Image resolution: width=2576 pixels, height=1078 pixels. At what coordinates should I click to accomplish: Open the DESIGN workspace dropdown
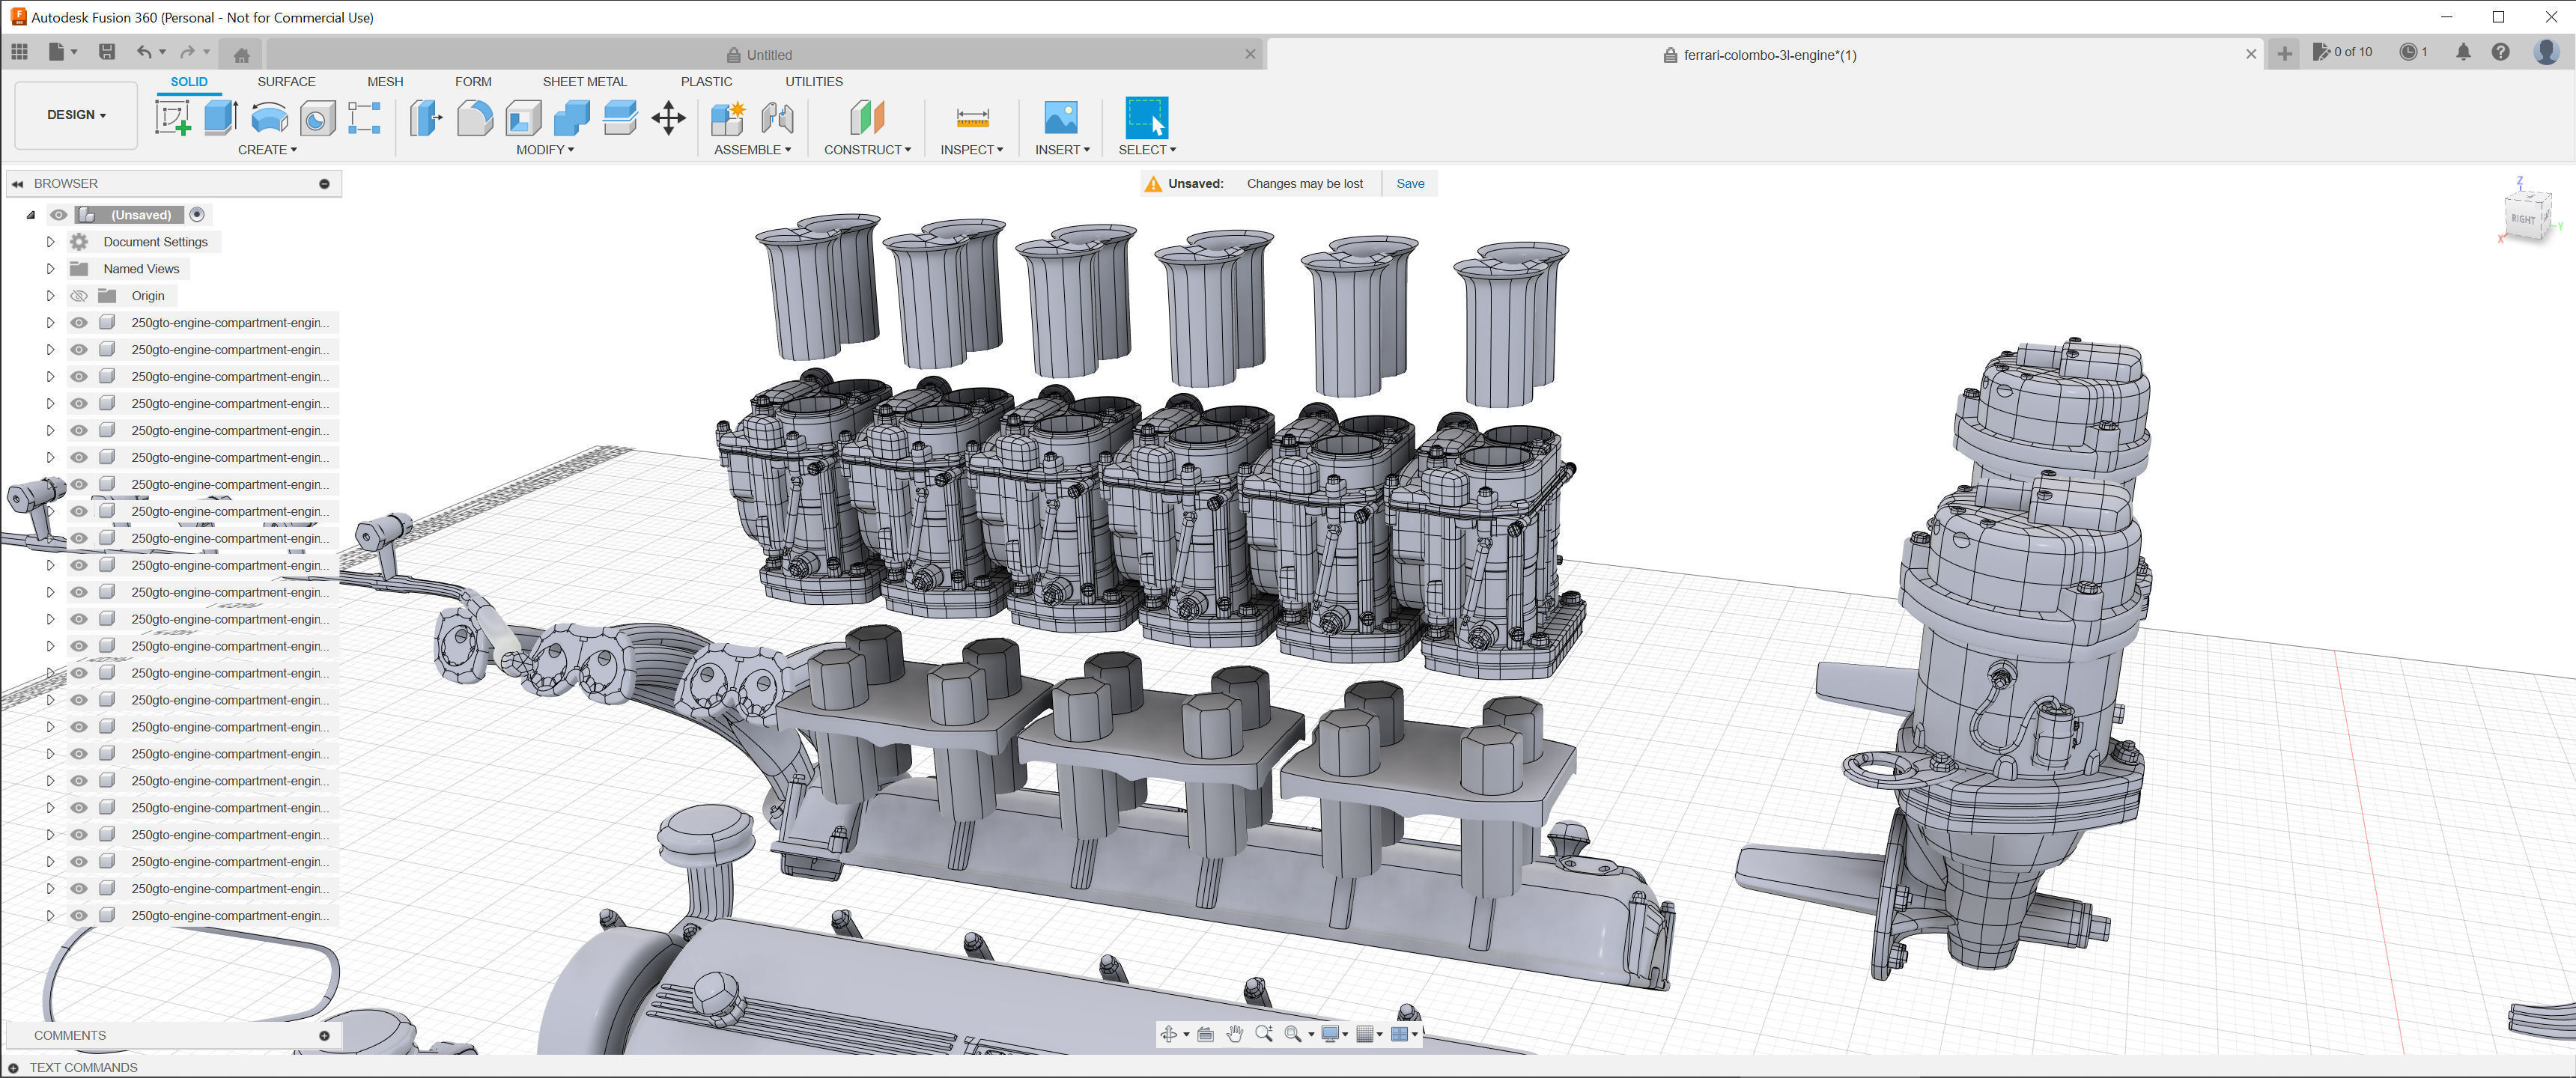[76, 115]
